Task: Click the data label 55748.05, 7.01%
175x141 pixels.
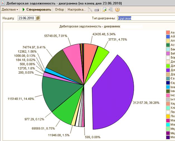Action: coord(56,36)
